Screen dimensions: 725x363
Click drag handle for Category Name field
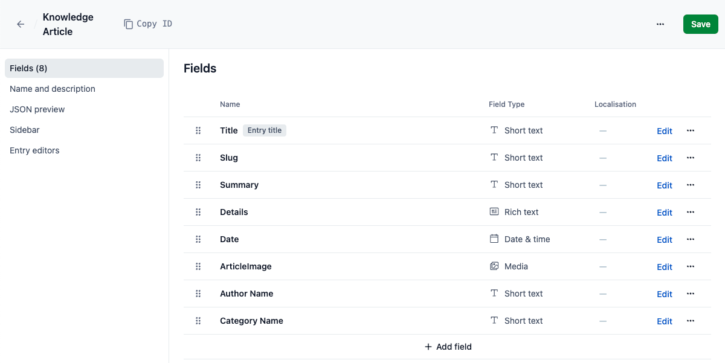click(198, 321)
